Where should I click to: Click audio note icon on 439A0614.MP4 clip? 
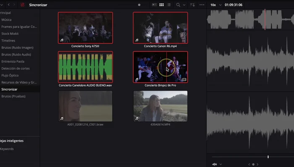click(x=137, y=118)
